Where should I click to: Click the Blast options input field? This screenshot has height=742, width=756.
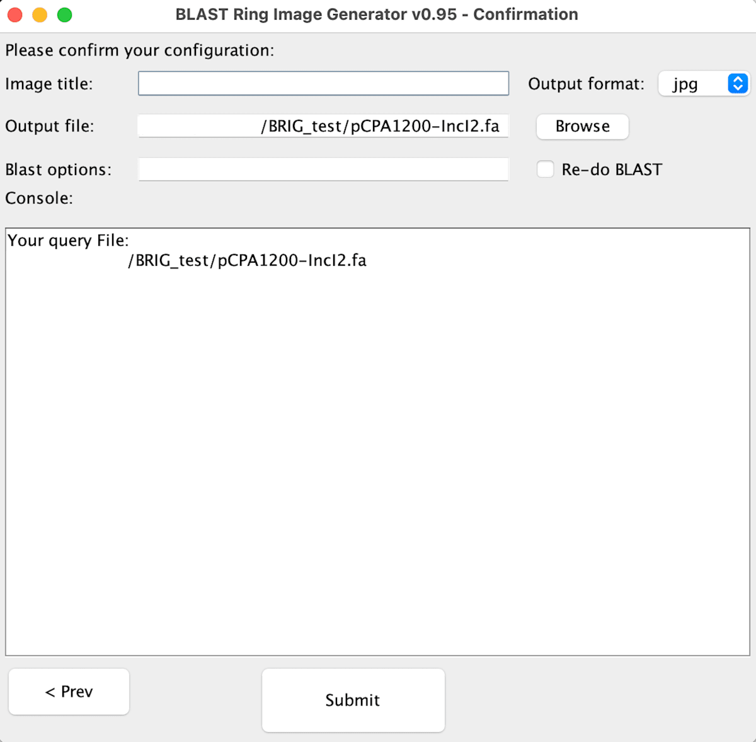(x=323, y=169)
